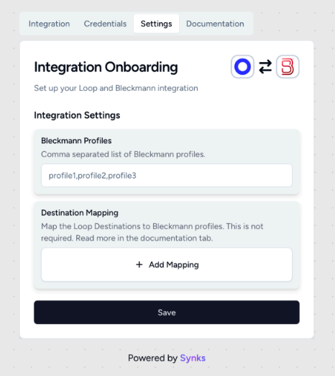Click the Add Mapping button
335x376 pixels.
click(x=167, y=264)
